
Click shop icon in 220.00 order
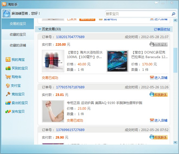pos(152,78)
